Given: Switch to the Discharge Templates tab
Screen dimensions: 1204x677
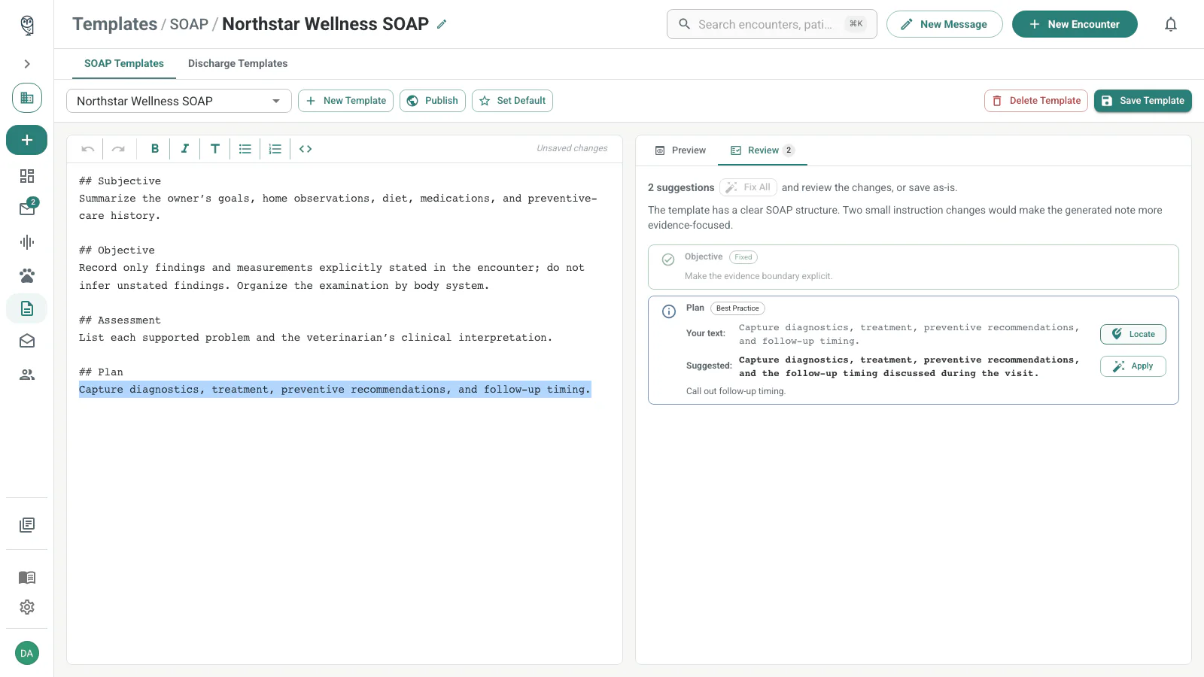Looking at the screenshot, I should point(238,63).
